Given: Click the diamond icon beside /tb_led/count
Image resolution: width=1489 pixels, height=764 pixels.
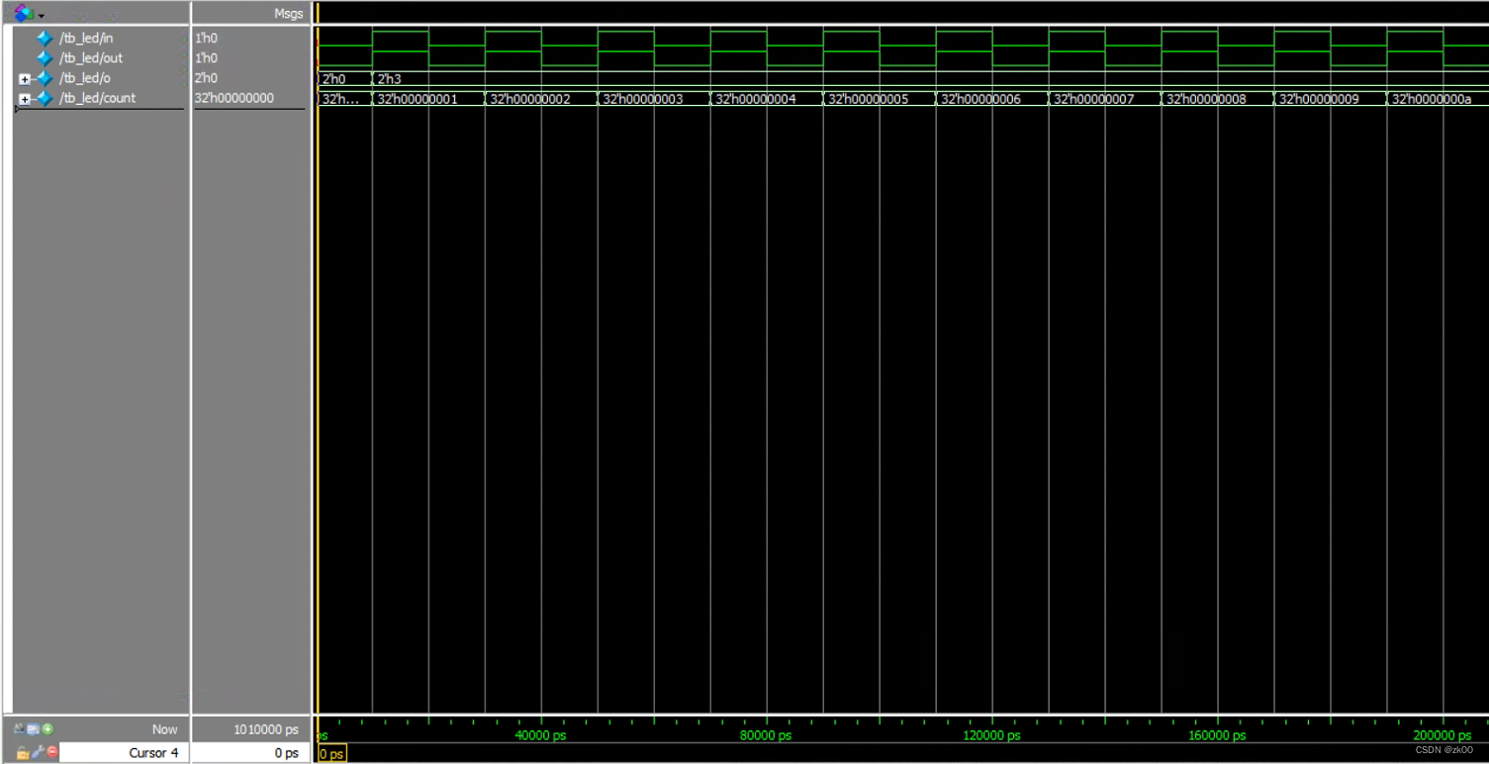Looking at the screenshot, I should (x=45, y=98).
